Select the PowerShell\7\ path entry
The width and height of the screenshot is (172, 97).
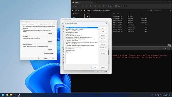click(82, 47)
